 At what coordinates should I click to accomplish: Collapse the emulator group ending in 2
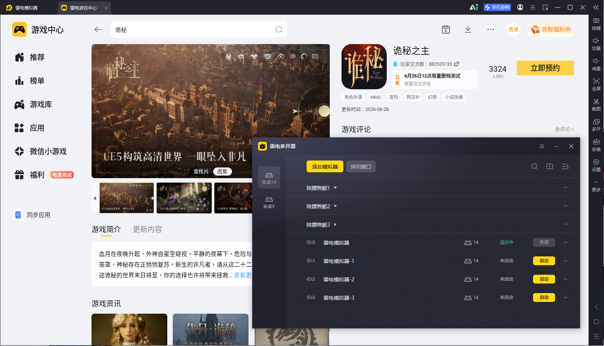[335, 206]
